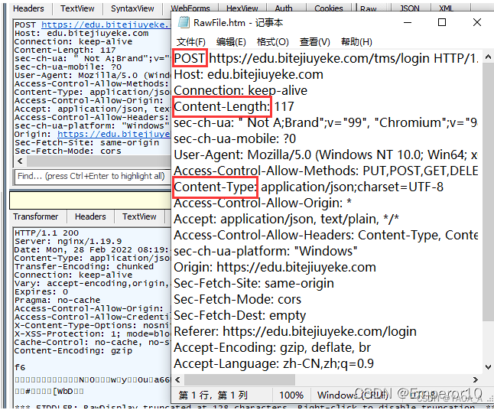Open the edu.bitejiuyeke request URL link
Image resolution: width=494 pixels, height=410 pixels.
tap(106, 25)
